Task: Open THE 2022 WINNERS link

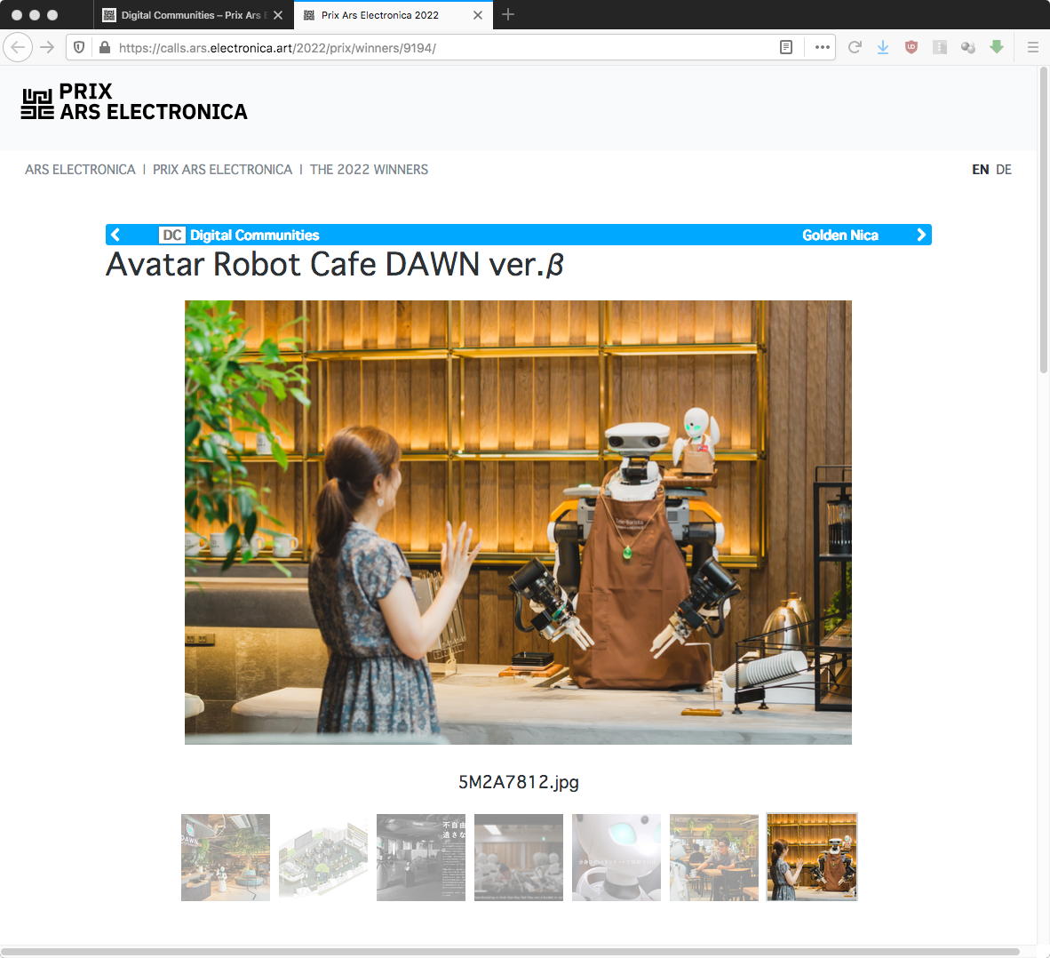Action: click(x=369, y=170)
